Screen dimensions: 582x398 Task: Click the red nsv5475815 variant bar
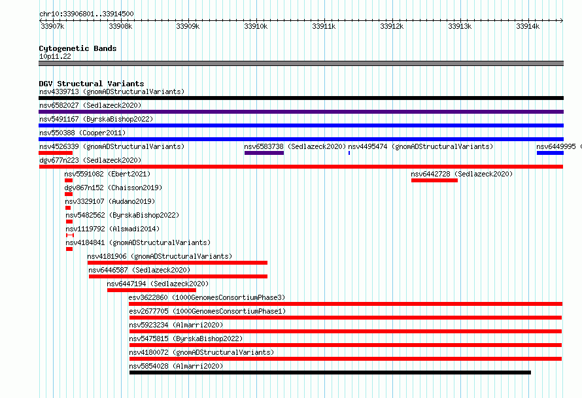tap(345, 345)
